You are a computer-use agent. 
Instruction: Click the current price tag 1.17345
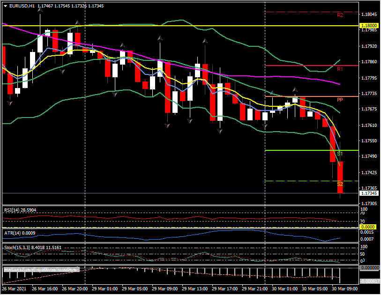pos(367,193)
